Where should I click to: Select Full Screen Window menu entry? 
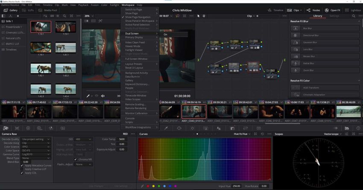tap(136, 59)
